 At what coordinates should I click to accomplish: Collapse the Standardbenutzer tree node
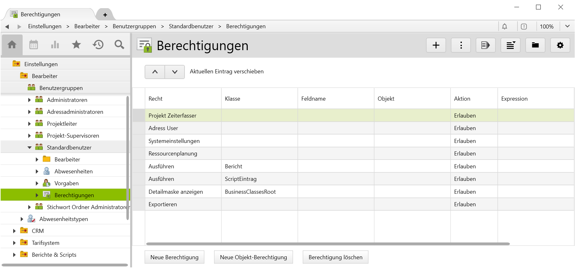pos(29,148)
